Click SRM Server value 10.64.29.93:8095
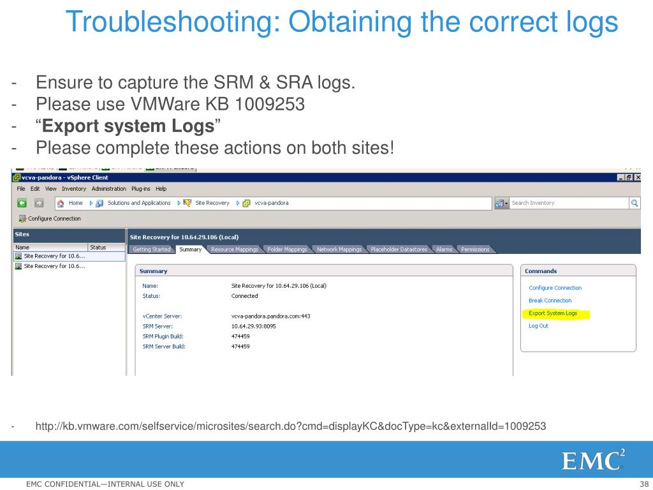Viewport: 653px width, 490px height. (254, 326)
